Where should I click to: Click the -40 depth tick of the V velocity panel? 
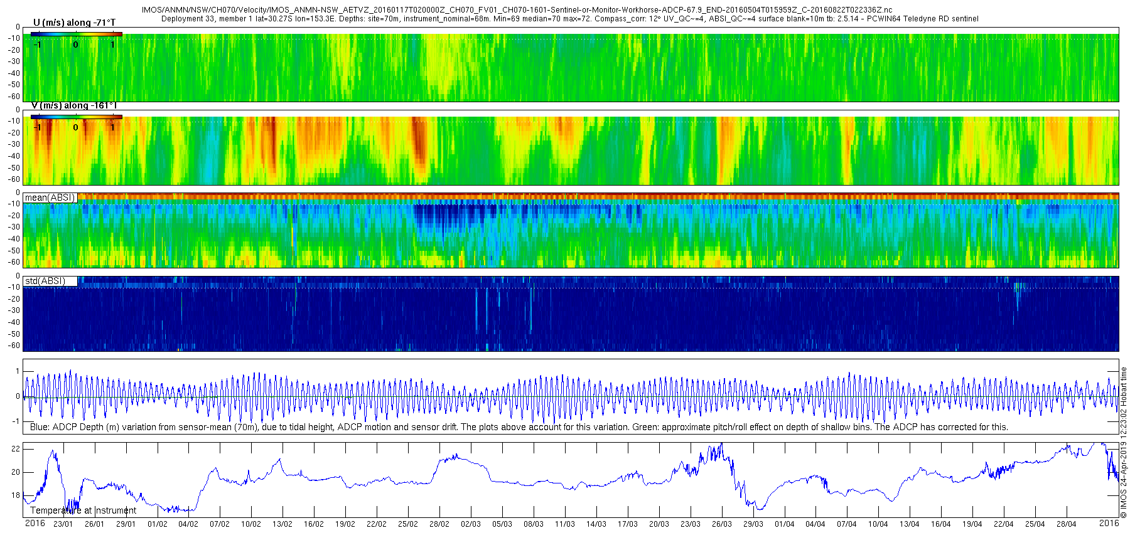pyautogui.click(x=14, y=156)
